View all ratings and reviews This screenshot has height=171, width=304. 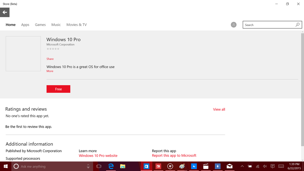[x=219, y=109]
